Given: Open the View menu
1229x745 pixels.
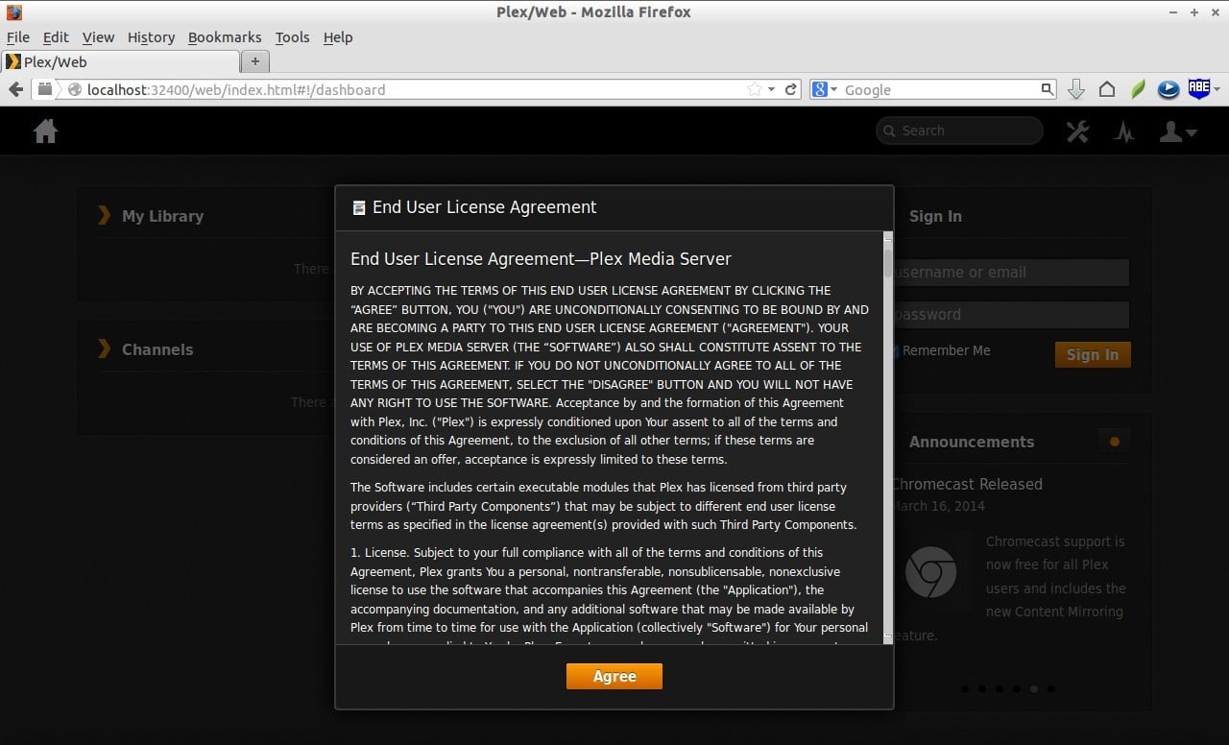Looking at the screenshot, I should tap(98, 37).
